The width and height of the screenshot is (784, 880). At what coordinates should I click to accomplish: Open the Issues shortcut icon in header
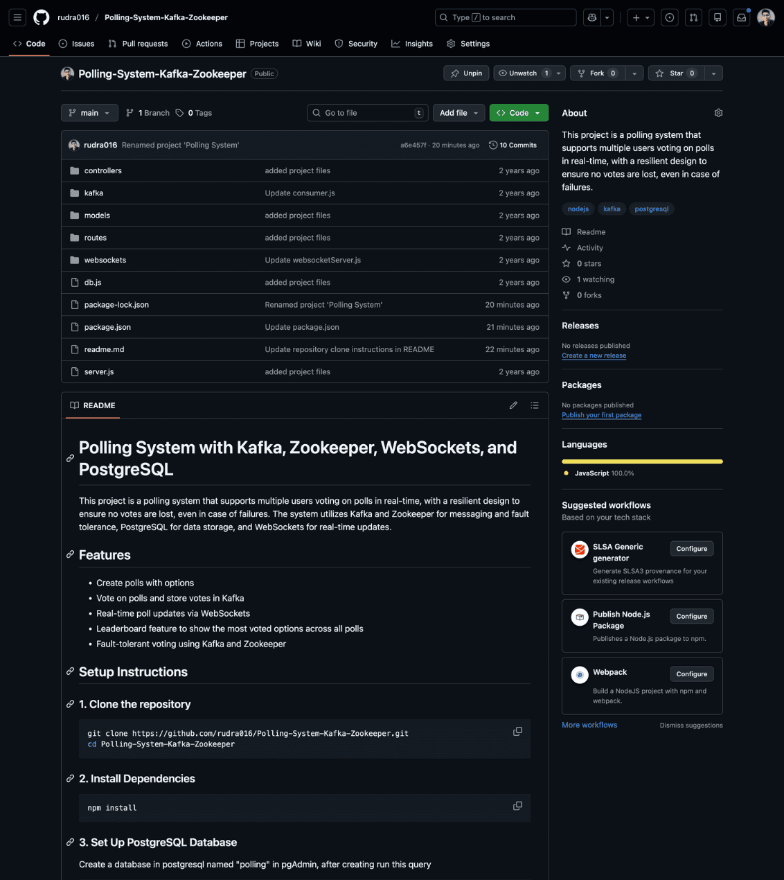[669, 17]
